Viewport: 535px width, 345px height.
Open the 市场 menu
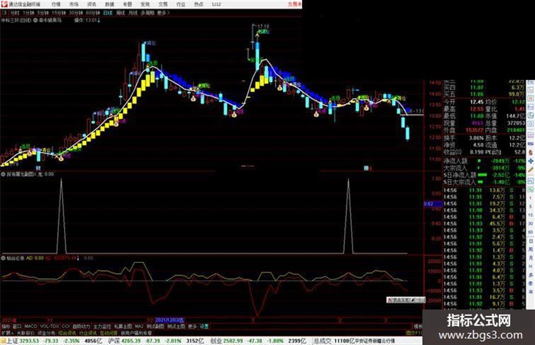(74, 4)
